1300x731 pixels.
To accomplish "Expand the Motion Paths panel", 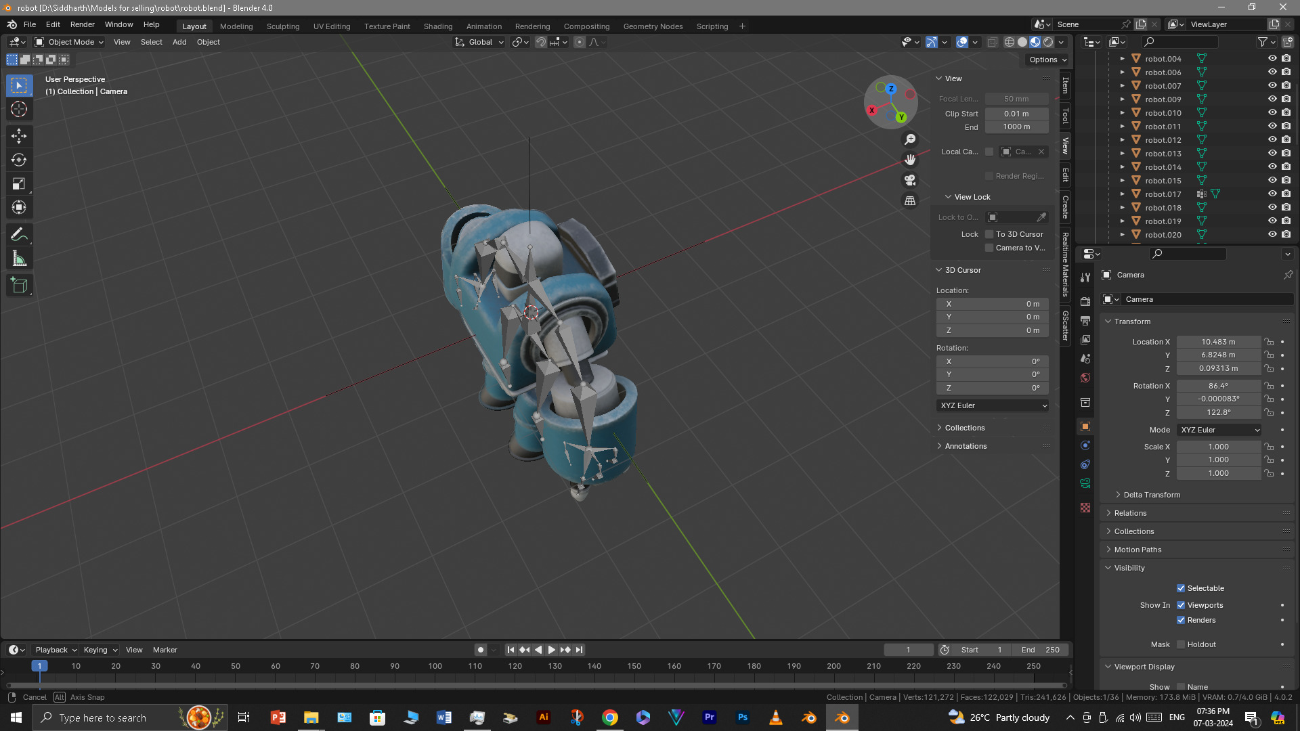I will pos(1137,550).
